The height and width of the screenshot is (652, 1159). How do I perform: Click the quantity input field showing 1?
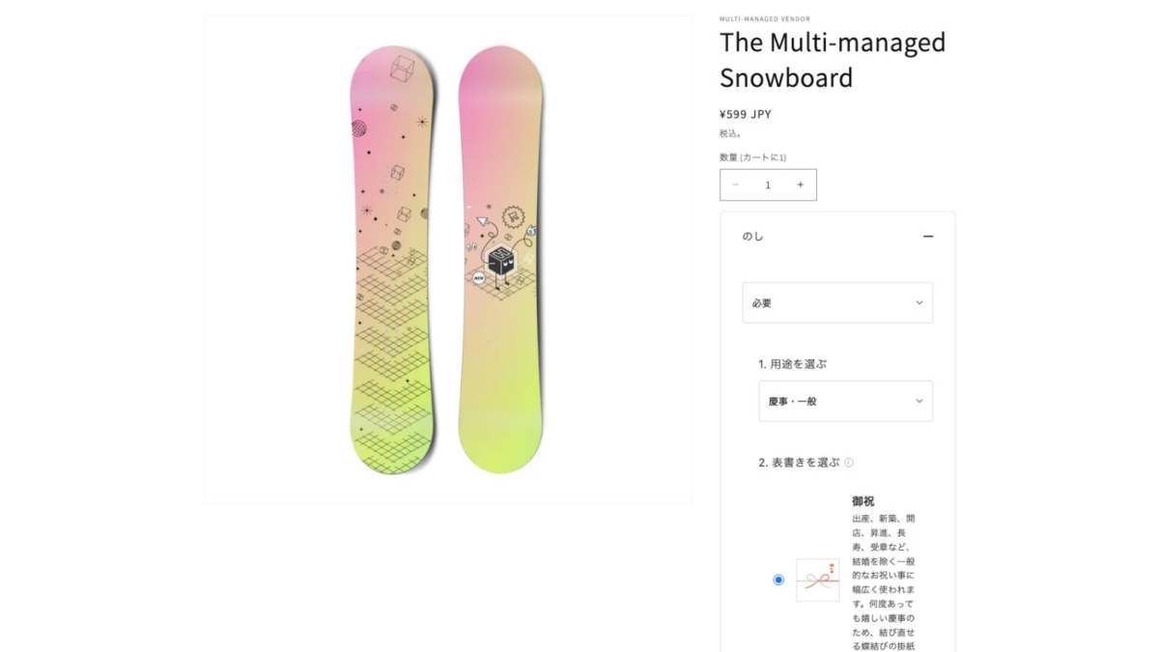[x=768, y=184]
